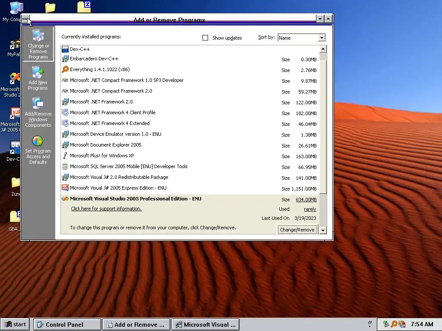Click the .NET Framework 4 Client Profile icon
The width and height of the screenshot is (442, 331).
coord(65,112)
